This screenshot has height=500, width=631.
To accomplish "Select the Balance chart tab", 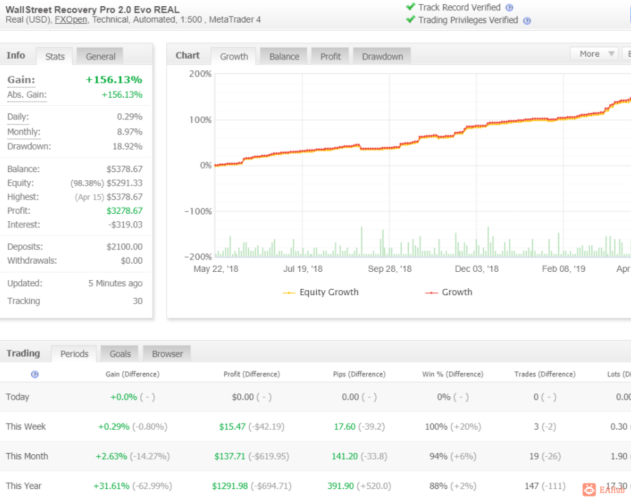I will tap(284, 57).
